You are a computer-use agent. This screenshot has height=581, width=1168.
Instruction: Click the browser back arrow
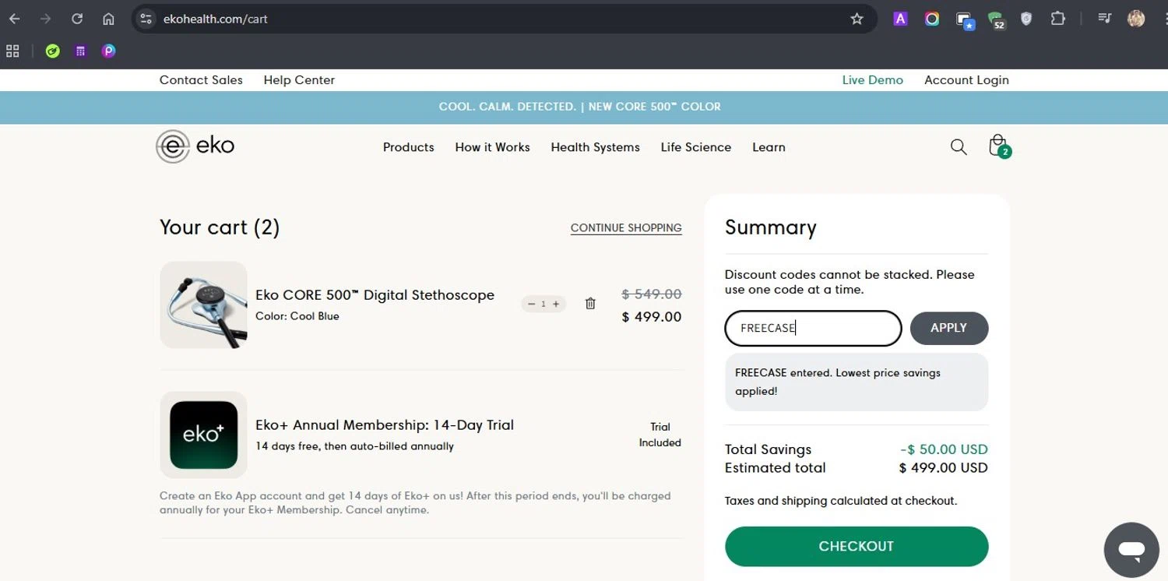(x=15, y=19)
